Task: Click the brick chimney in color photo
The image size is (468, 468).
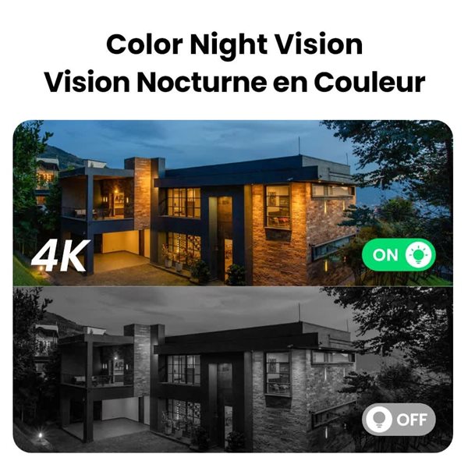Action: [x=141, y=193]
